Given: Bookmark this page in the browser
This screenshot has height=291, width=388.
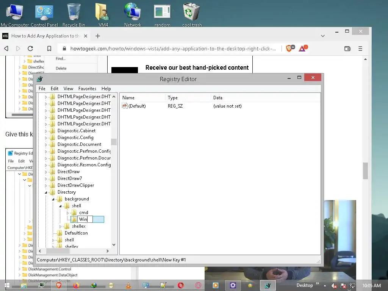Looking at the screenshot, I should click(49, 48).
